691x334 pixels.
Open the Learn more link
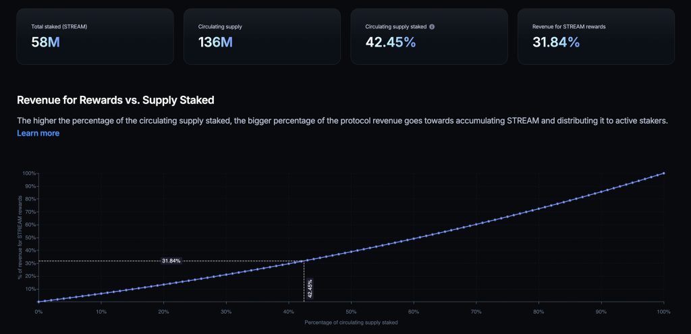tap(38, 134)
